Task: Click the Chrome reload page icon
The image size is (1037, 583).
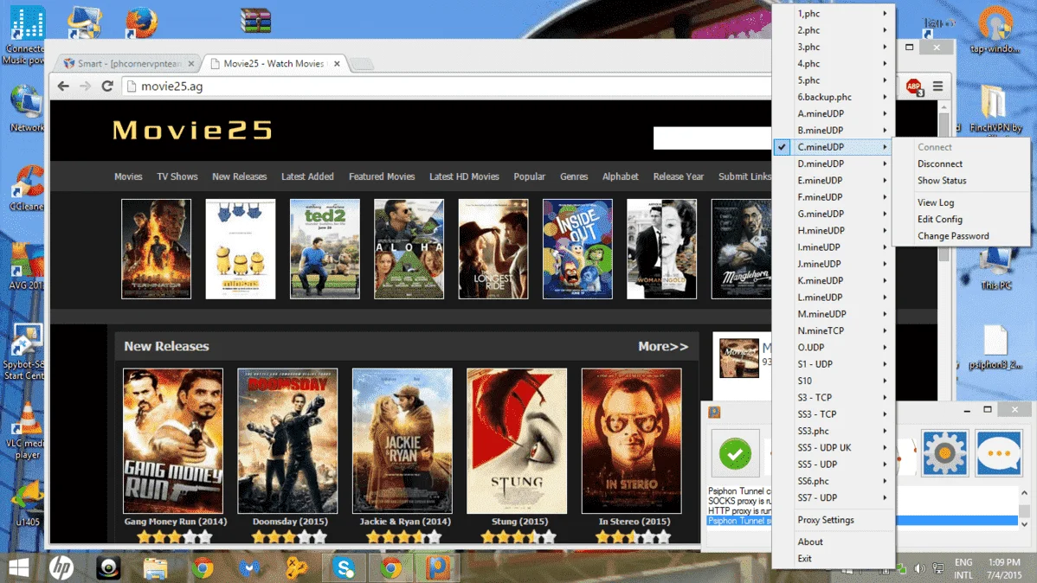Action: (107, 86)
